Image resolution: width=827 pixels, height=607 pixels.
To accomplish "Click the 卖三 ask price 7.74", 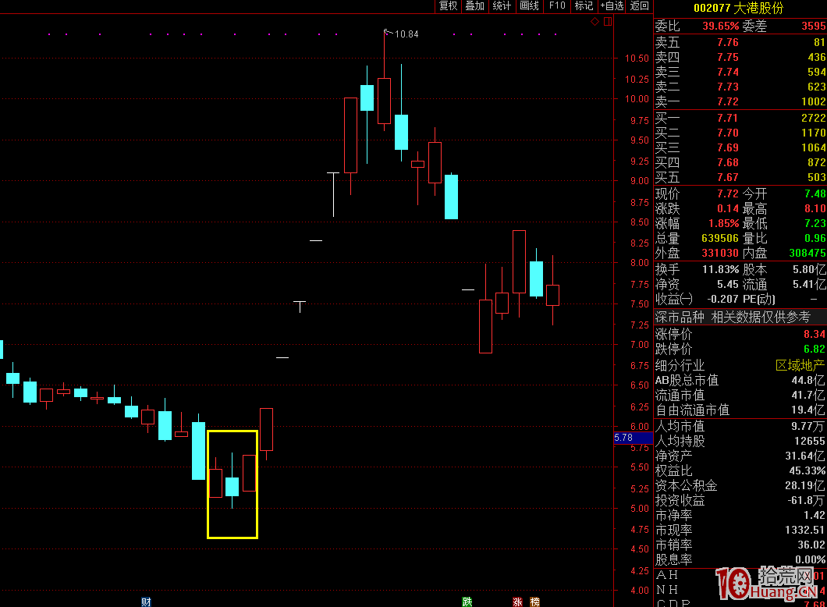I will point(727,72).
